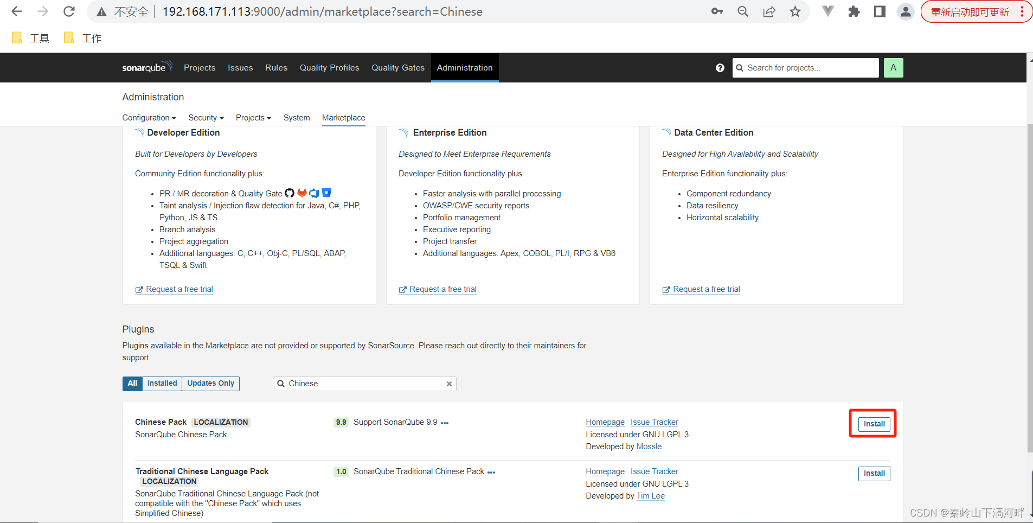1033x523 pixels.
Task: Click the user avatar marked A
Action: click(x=893, y=68)
